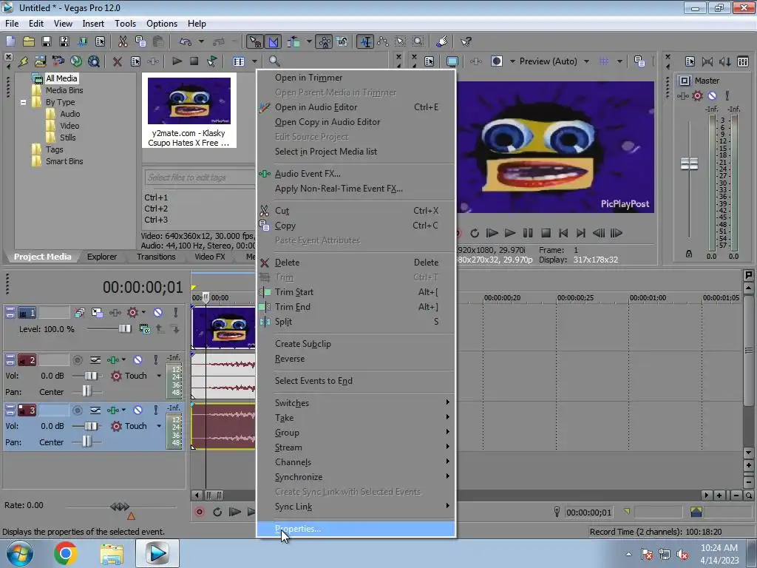
Task: Stop media preview in Project Media toolbar
Action: 194,61
